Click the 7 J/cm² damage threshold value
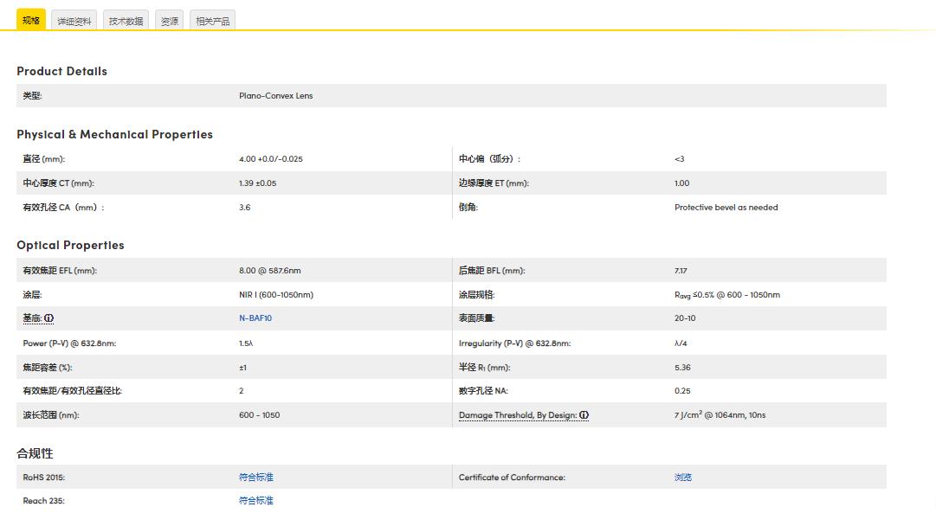 pos(720,415)
